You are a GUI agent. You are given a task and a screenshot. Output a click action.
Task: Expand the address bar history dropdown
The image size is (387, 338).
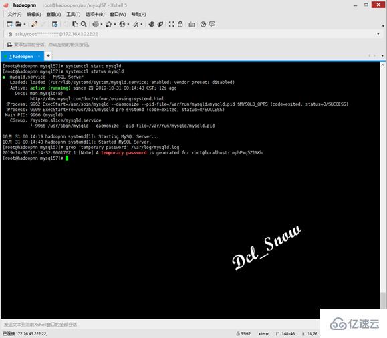pyautogui.click(x=378, y=34)
